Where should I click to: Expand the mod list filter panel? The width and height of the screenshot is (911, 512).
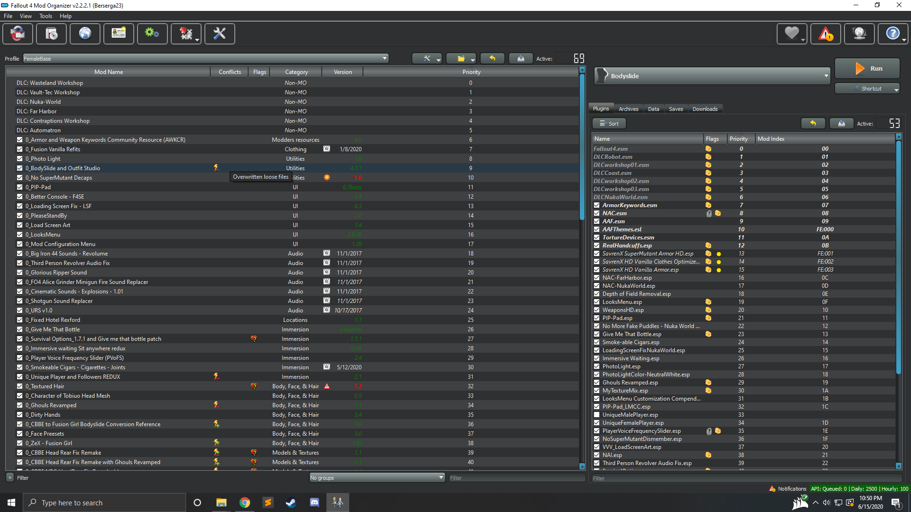(10, 477)
